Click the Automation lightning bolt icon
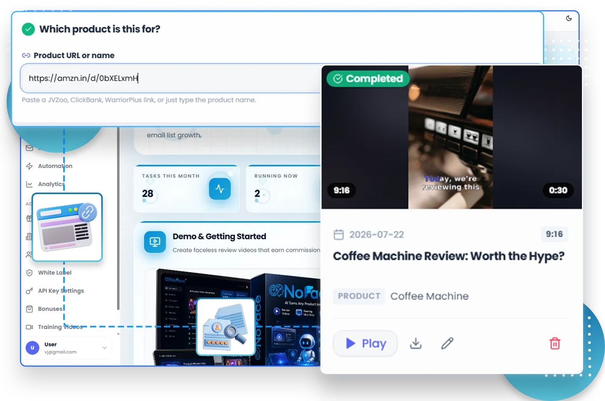The height and width of the screenshot is (401, 605). tap(29, 166)
